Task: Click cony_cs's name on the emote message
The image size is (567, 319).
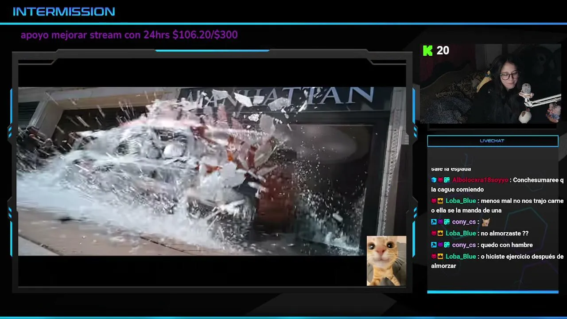Action: 464,222
